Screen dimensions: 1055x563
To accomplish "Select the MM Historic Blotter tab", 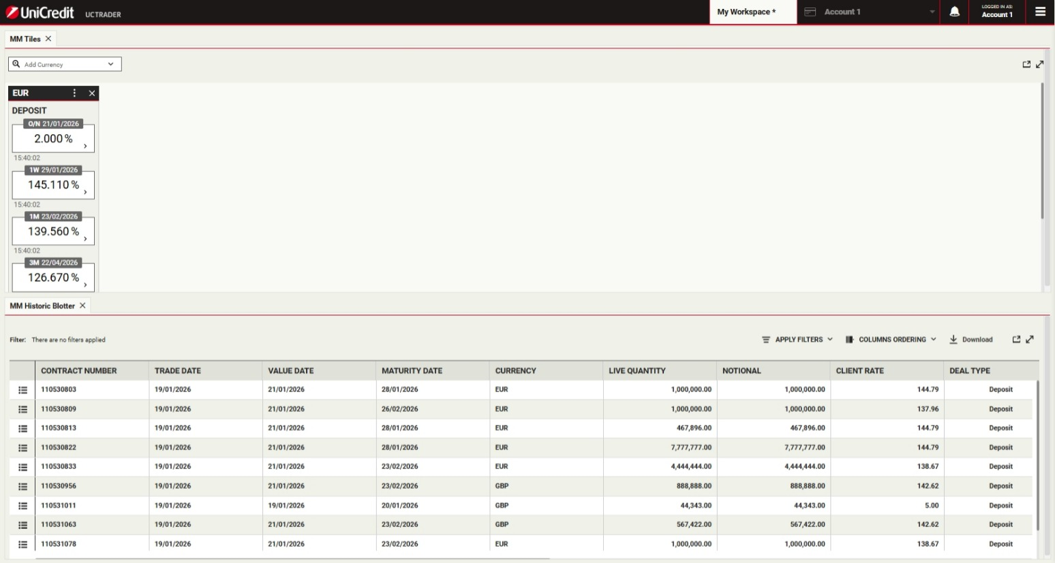I will tap(42, 306).
